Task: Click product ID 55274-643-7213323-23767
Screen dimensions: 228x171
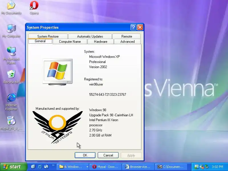Action: (108, 95)
